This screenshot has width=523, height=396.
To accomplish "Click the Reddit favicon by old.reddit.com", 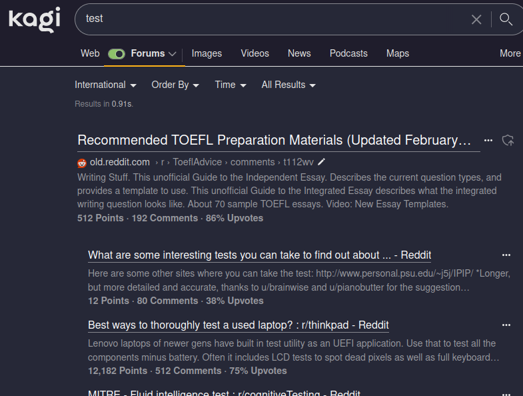I will pos(82,162).
